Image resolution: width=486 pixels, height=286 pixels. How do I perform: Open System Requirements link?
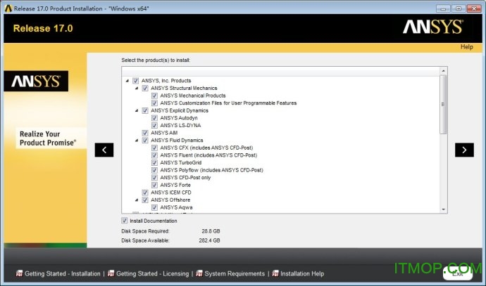click(235, 273)
